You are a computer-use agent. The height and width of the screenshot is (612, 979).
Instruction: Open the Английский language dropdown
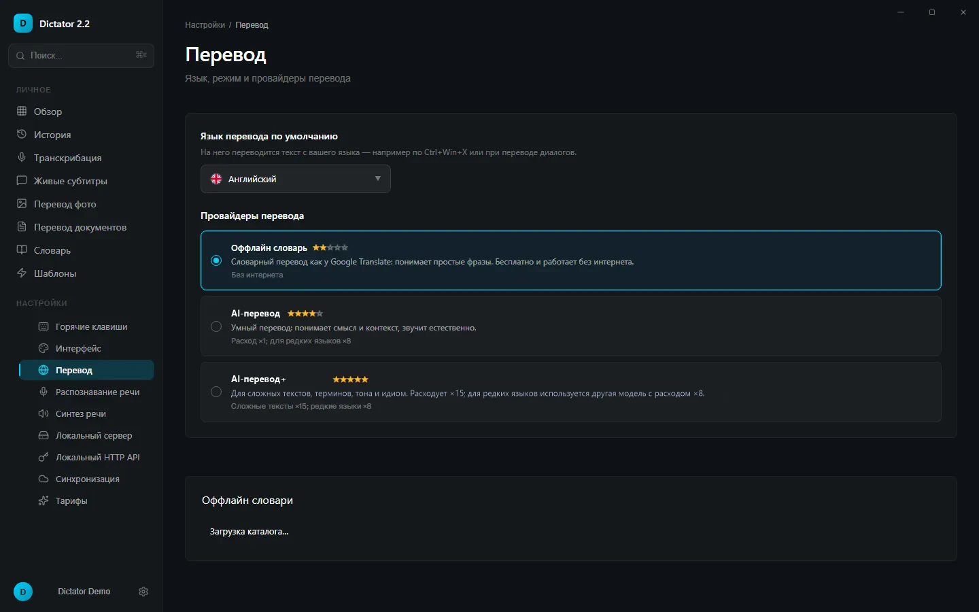296,179
